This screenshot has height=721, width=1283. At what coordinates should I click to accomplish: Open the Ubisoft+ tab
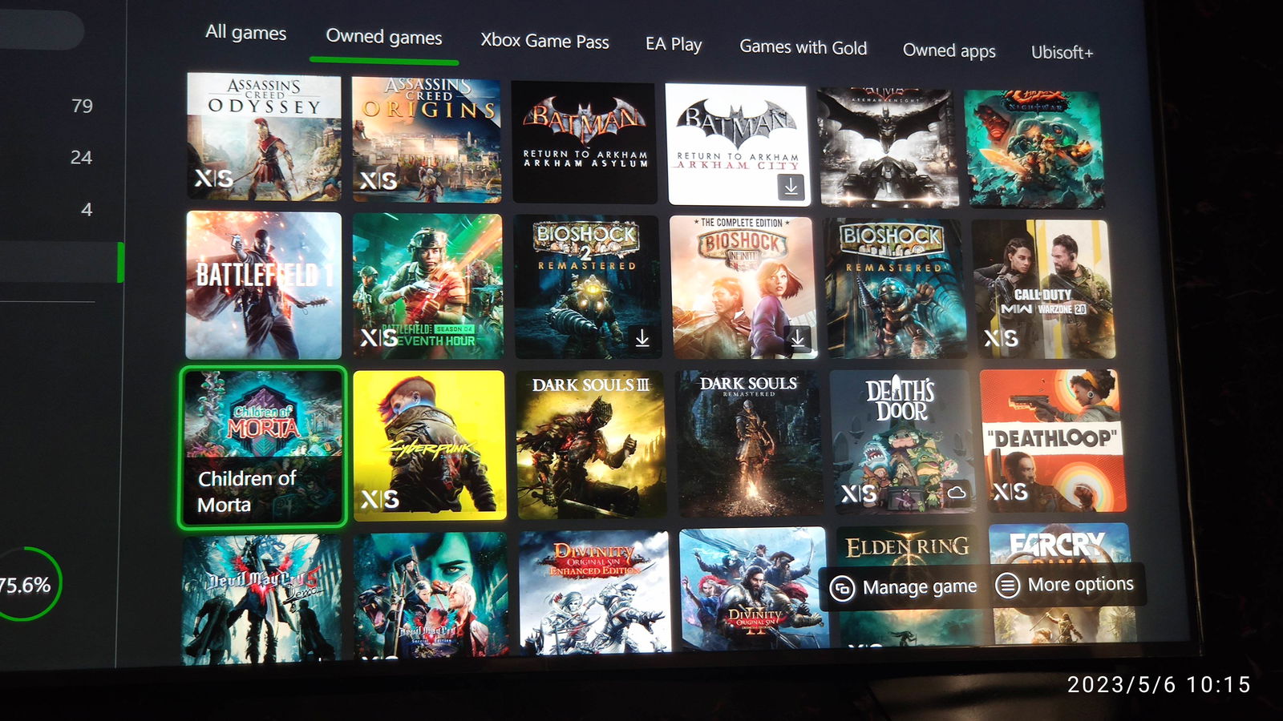1062,52
